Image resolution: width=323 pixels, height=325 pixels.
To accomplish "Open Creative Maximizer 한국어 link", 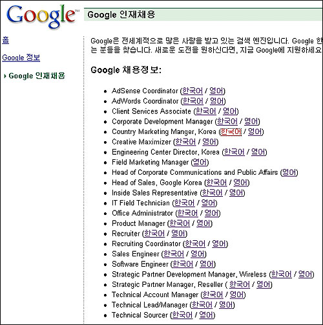I will [185, 142].
